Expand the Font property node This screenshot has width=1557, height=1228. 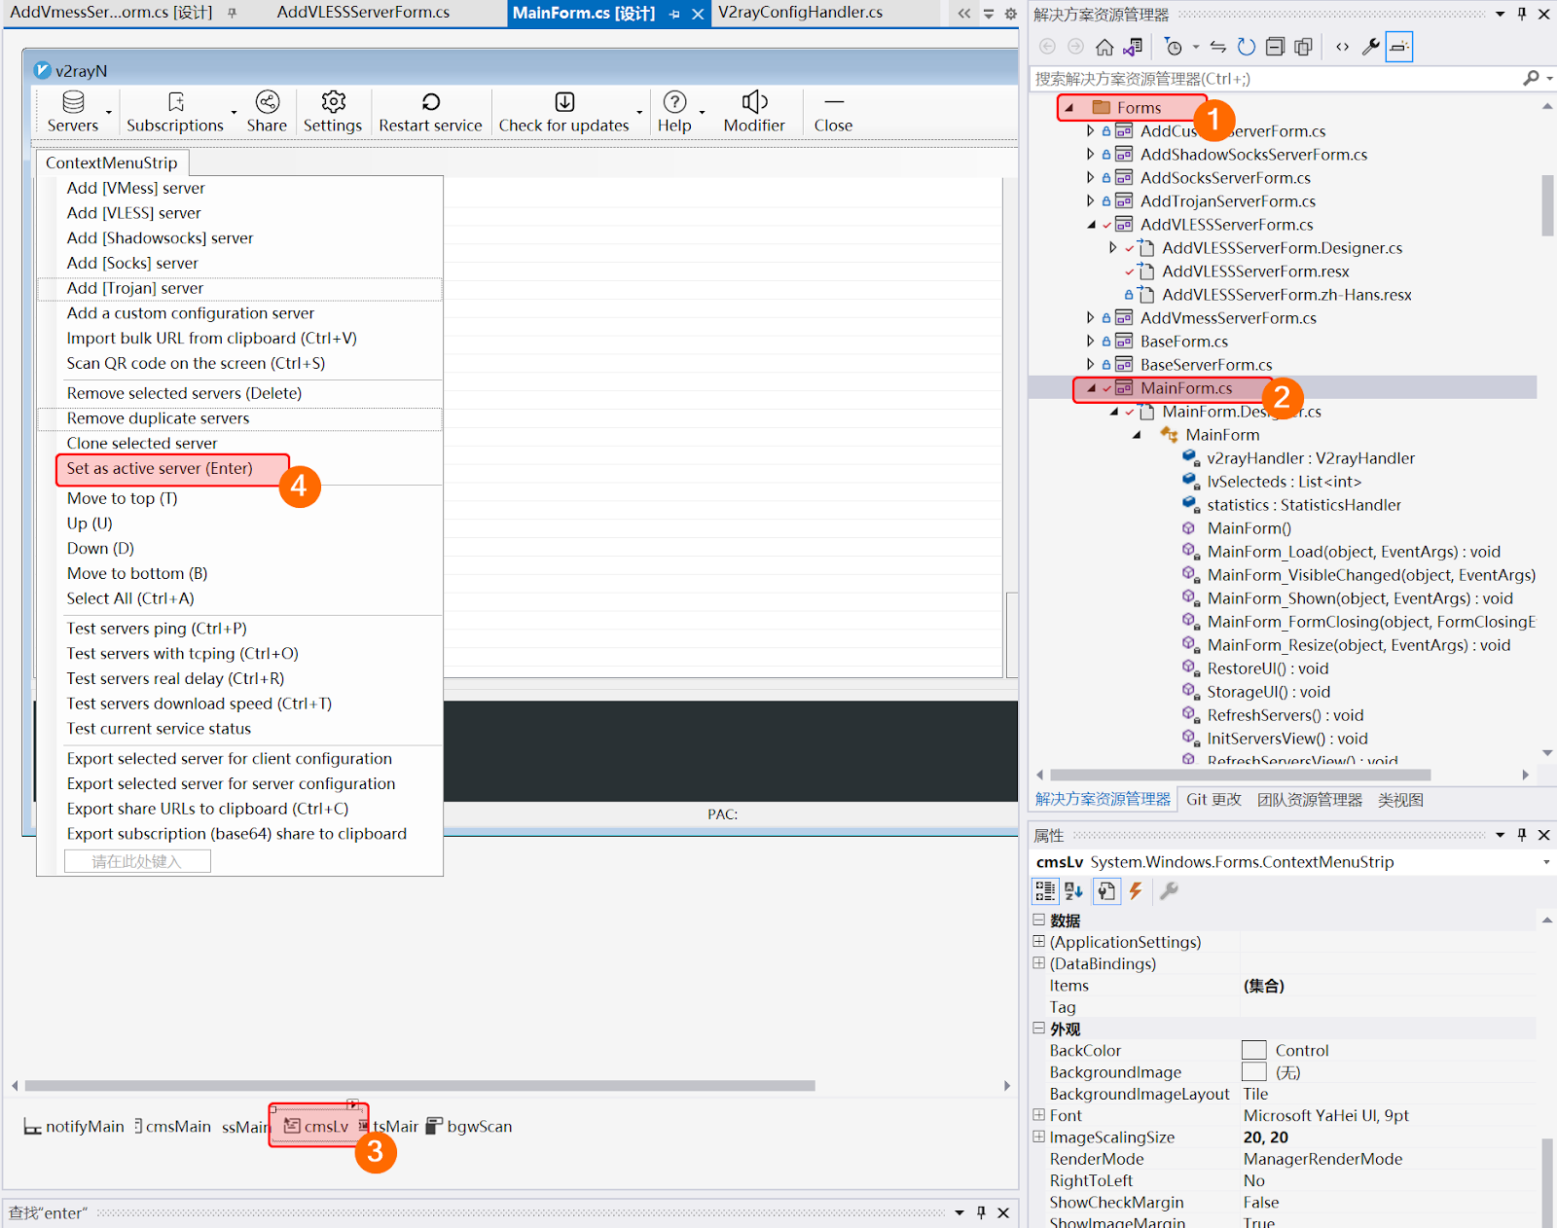(x=1038, y=1115)
